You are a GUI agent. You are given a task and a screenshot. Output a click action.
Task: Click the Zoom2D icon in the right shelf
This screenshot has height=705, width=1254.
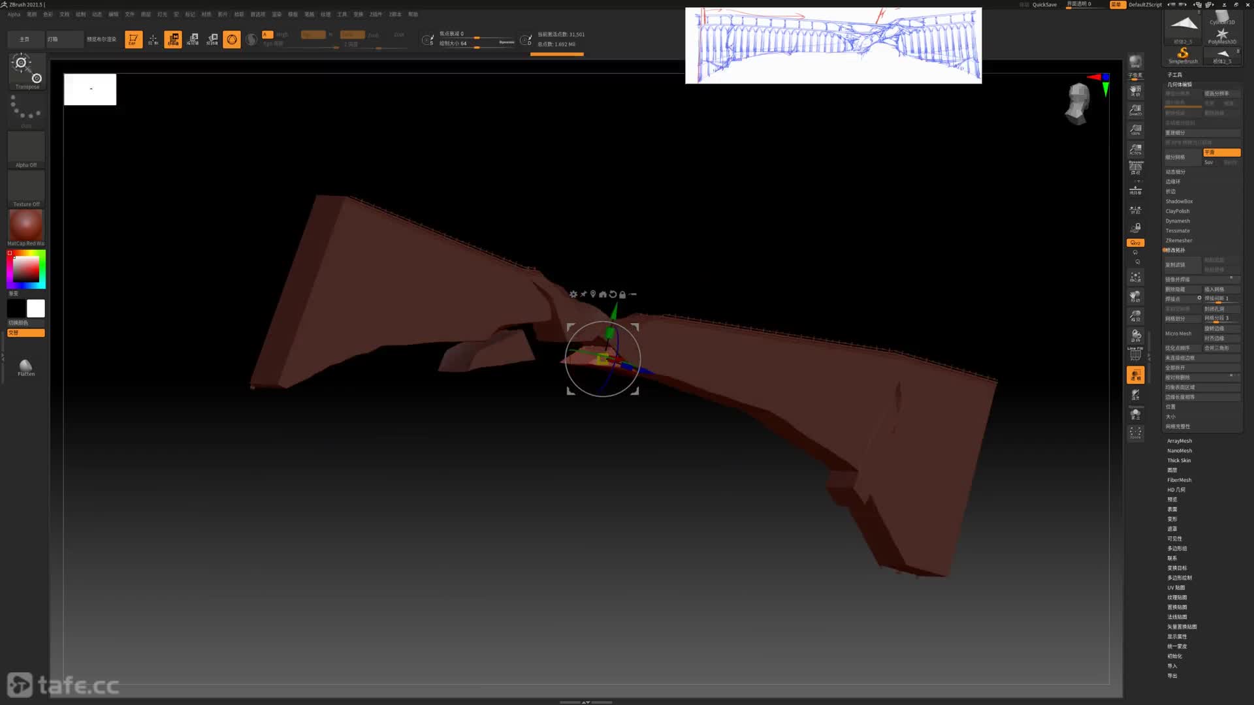[1136, 110]
